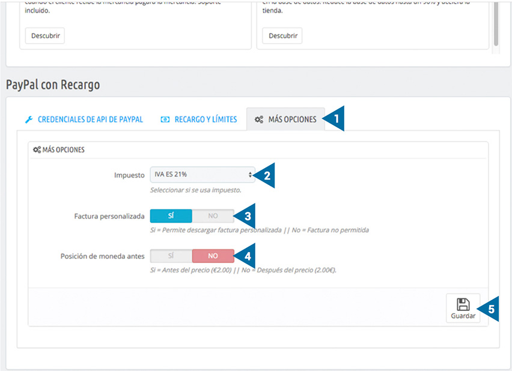Click the wrench icon on credentials tab
Screen dimensions: 512x371
pyautogui.click(x=29, y=119)
